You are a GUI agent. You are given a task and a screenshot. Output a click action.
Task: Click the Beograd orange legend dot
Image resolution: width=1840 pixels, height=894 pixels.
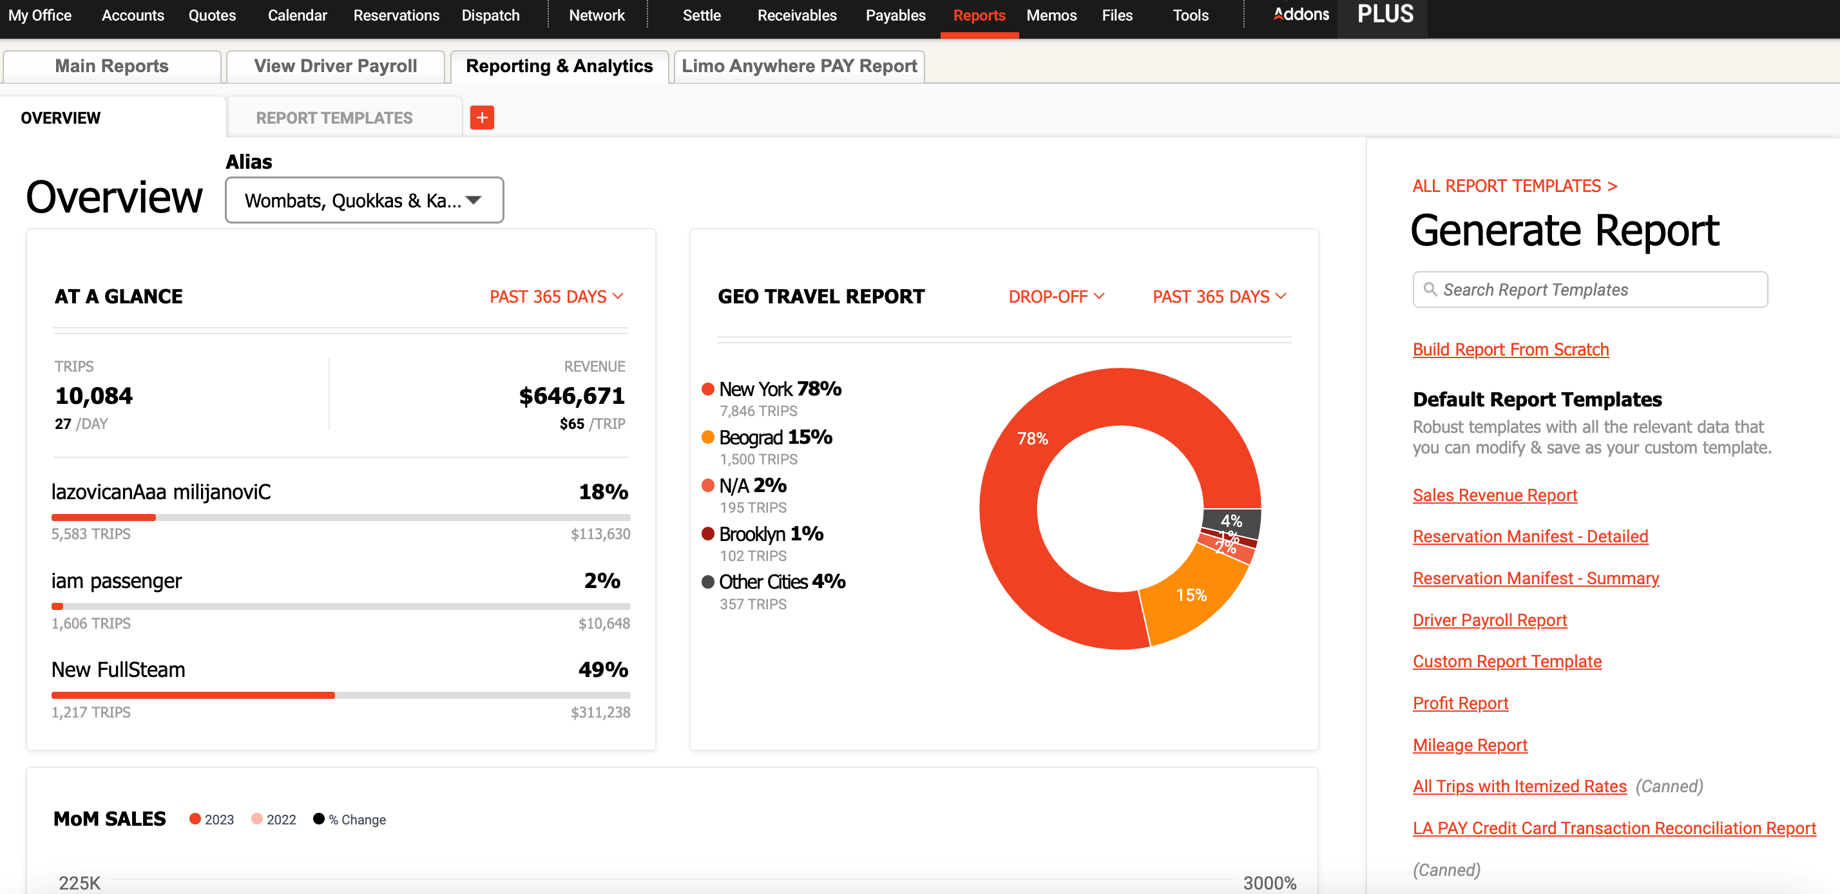click(x=707, y=437)
